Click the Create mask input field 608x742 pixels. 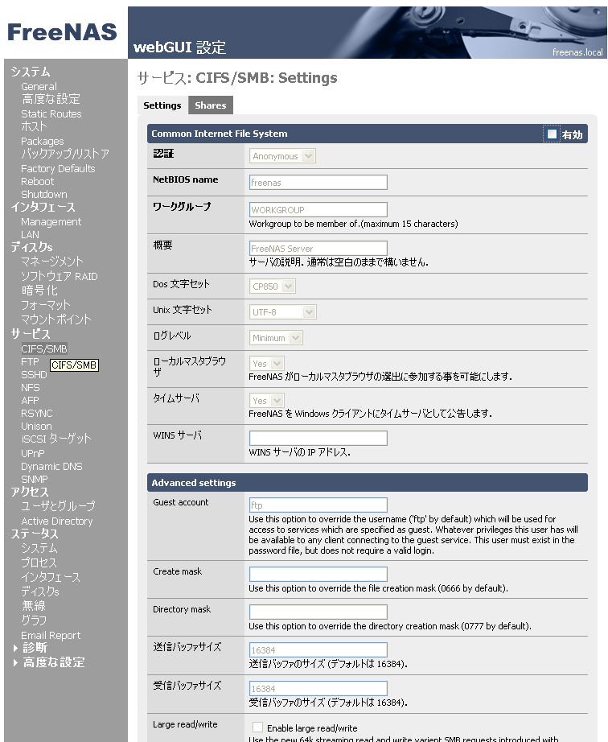click(318, 574)
